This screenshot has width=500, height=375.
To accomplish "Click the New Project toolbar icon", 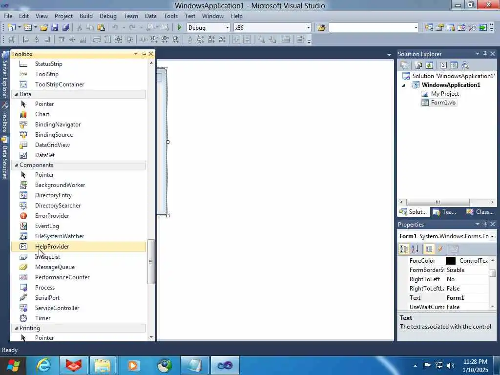I will point(12,28).
